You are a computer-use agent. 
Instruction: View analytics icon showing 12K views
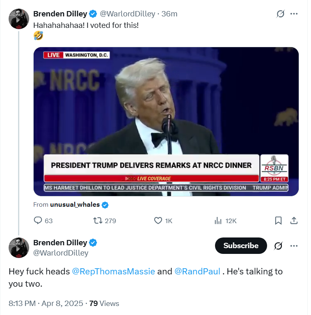[218, 221]
